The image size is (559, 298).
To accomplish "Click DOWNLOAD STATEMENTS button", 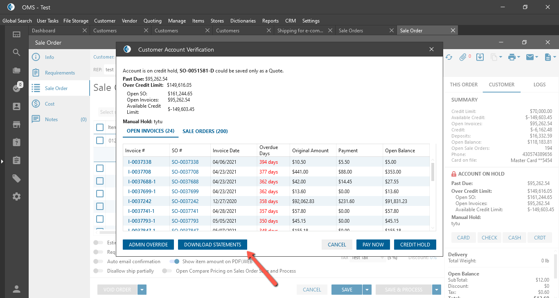I will coord(212,245).
